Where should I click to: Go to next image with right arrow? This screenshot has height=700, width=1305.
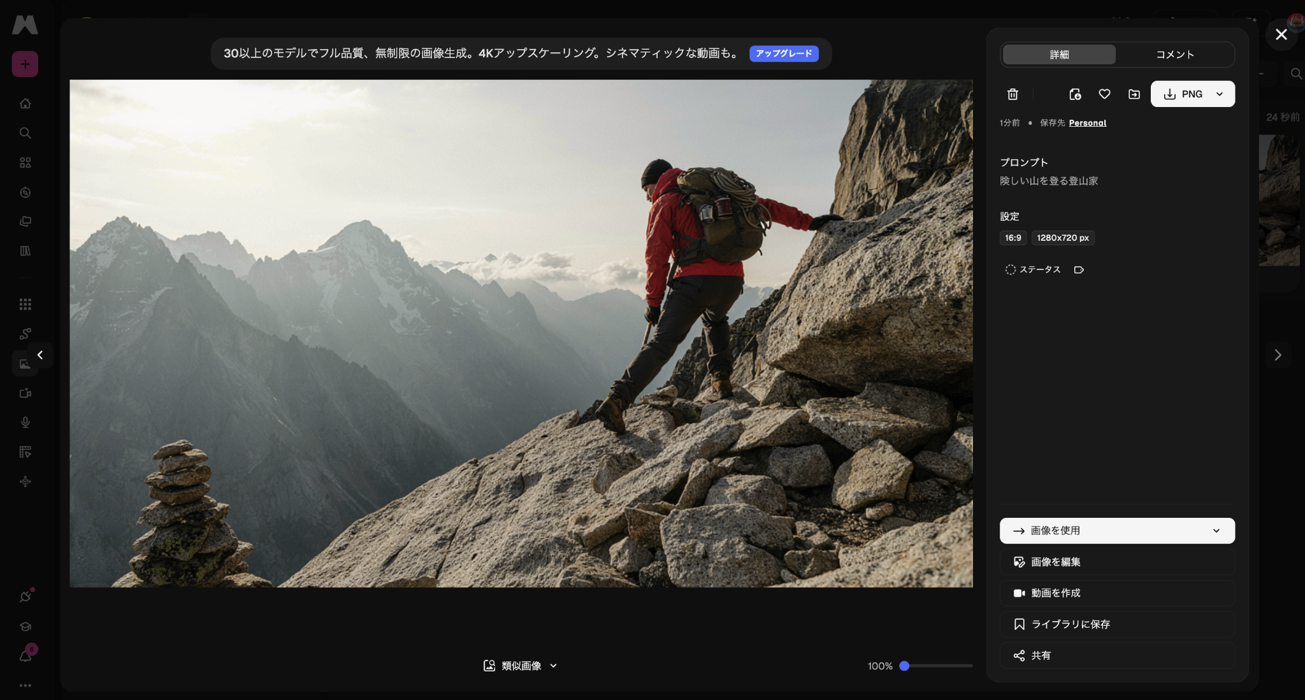(1278, 355)
